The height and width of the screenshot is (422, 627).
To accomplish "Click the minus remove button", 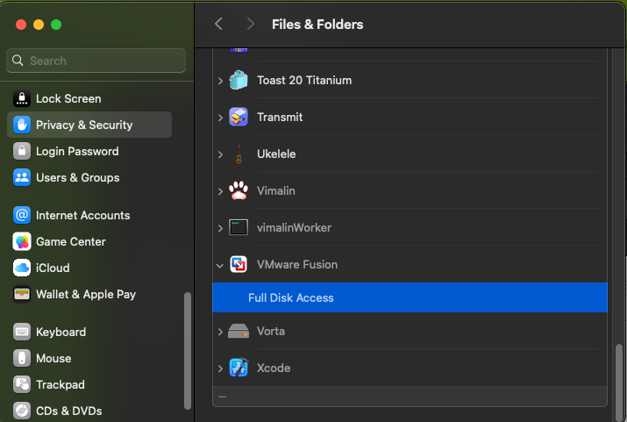I will [223, 397].
